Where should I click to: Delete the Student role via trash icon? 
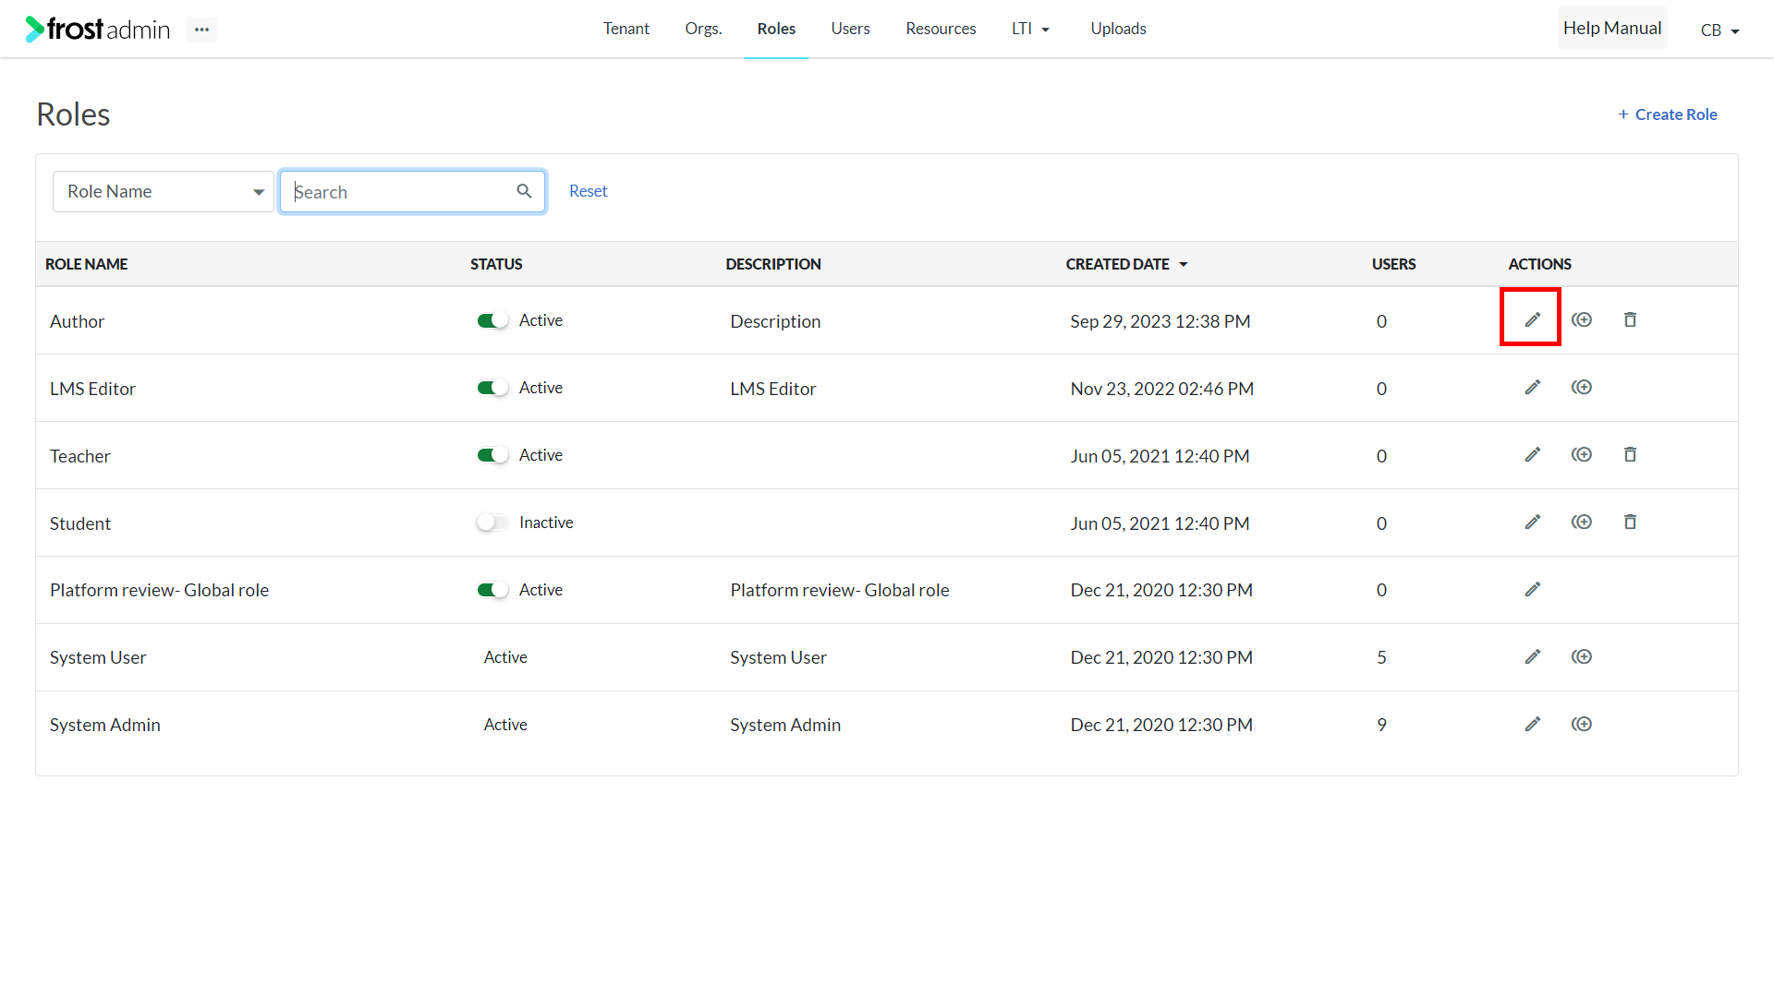(1630, 522)
